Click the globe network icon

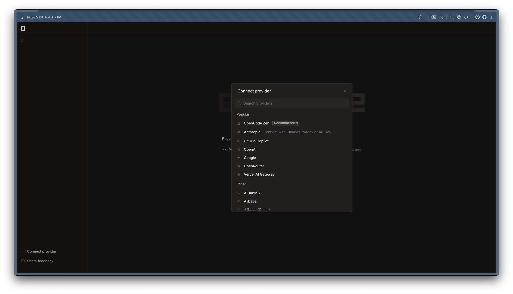(459, 17)
